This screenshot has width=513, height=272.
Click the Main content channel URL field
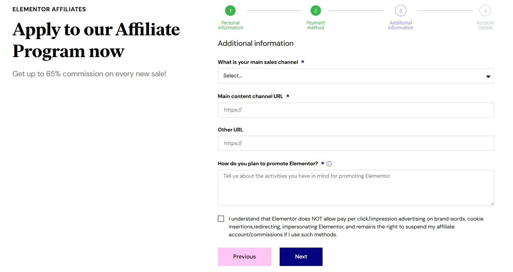[356, 110]
